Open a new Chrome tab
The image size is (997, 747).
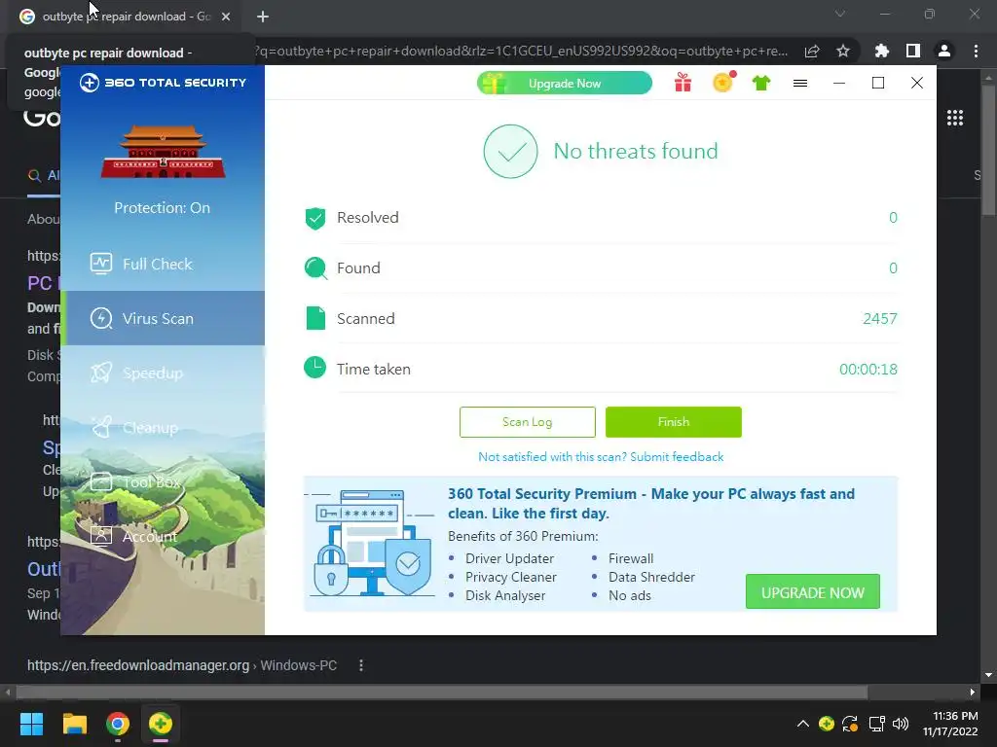tap(263, 17)
